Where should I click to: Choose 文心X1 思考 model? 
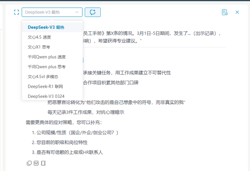pyautogui.click(x=52, y=47)
